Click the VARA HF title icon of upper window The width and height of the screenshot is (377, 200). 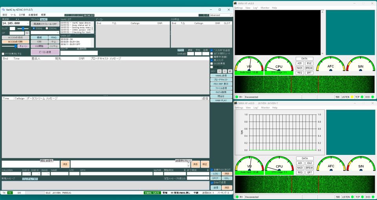click(236, 4)
